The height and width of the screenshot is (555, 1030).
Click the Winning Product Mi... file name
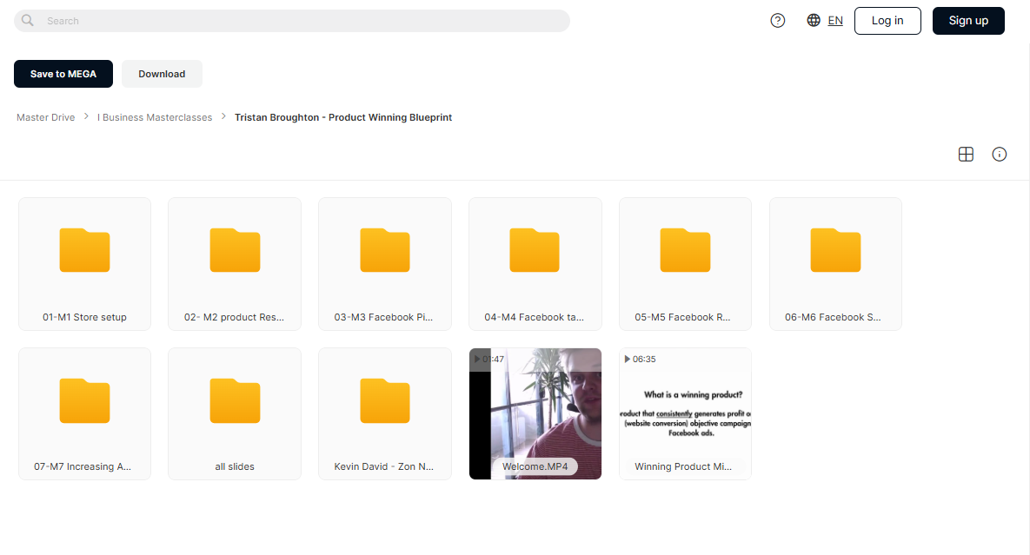[683, 466]
